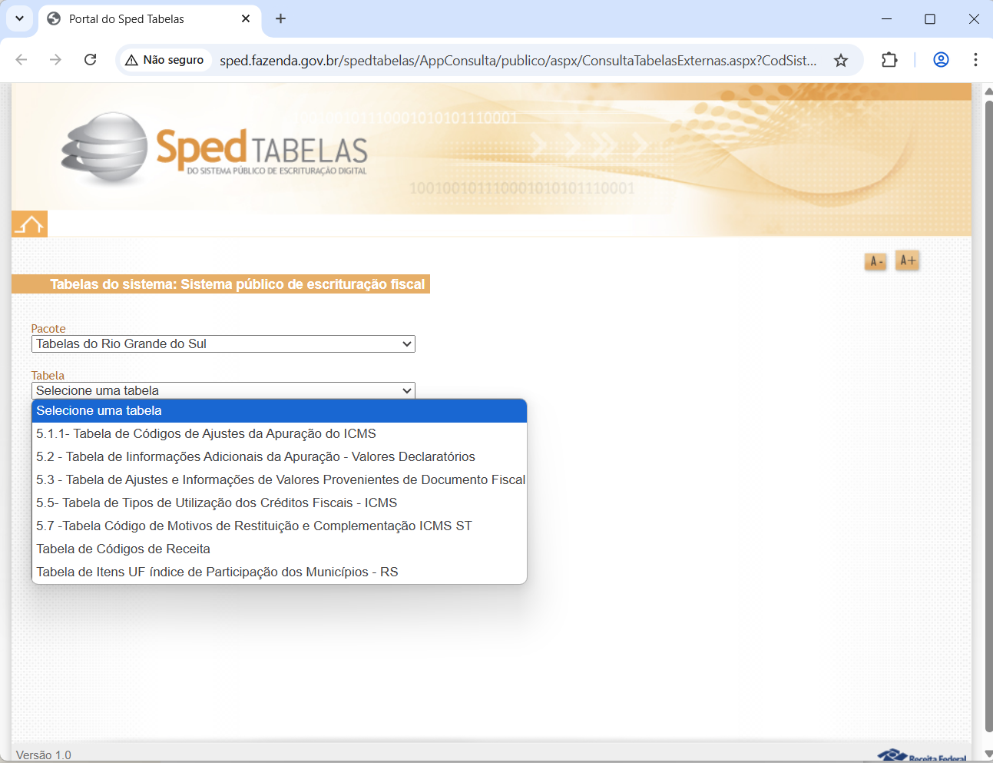Bookmark this page with the star icon
Screen dimensions: 993x763
click(841, 60)
